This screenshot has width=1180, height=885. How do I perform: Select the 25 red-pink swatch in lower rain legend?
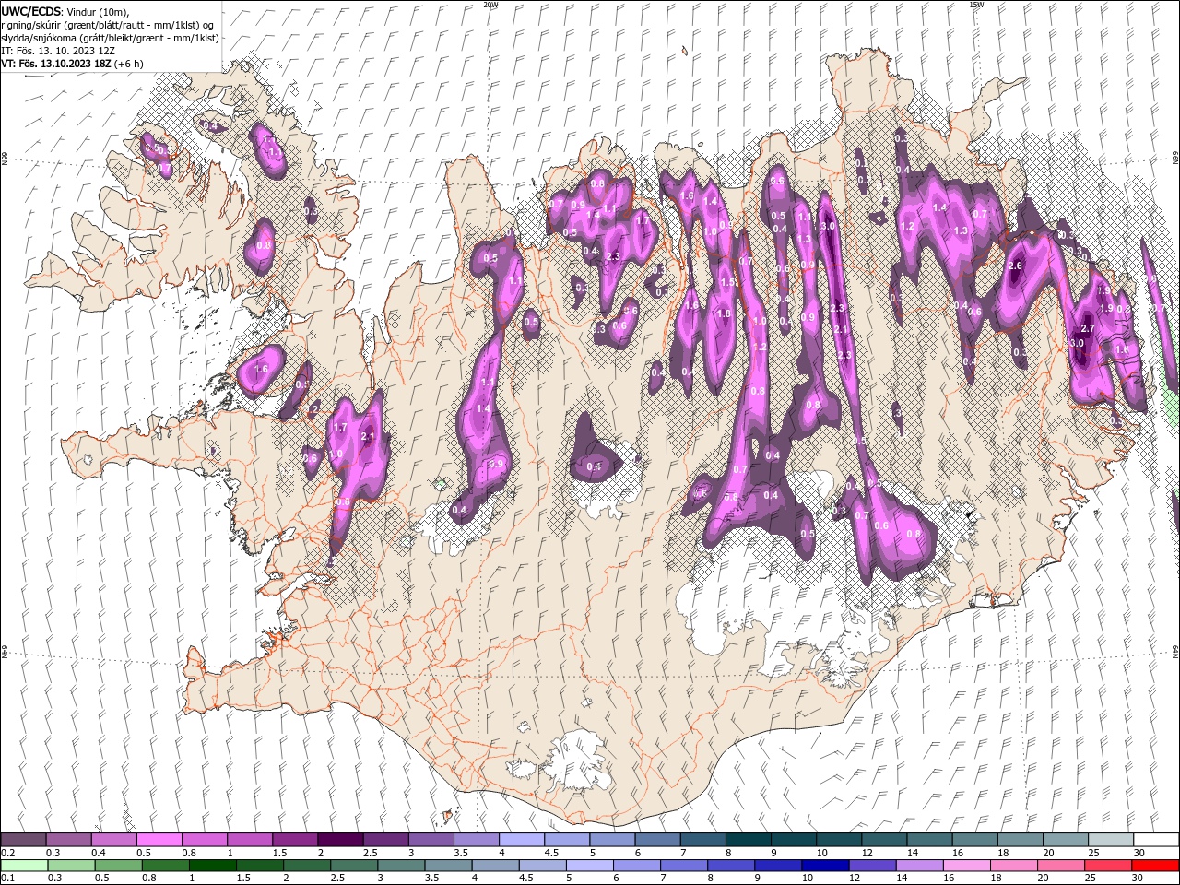pyautogui.click(x=1108, y=865)
